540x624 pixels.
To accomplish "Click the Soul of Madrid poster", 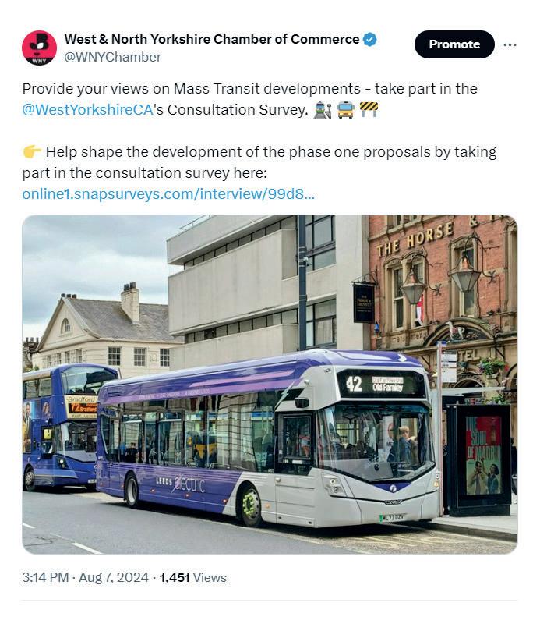I will 483,456.
